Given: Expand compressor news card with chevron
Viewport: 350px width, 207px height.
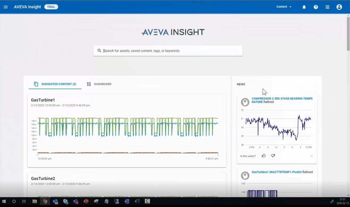Looking at the screenshot, I should [x=312, y=156].
